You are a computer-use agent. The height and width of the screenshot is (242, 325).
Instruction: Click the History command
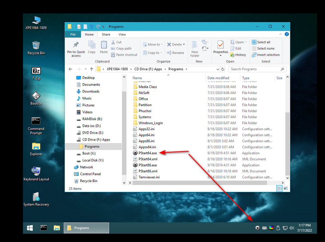(238, 55)
